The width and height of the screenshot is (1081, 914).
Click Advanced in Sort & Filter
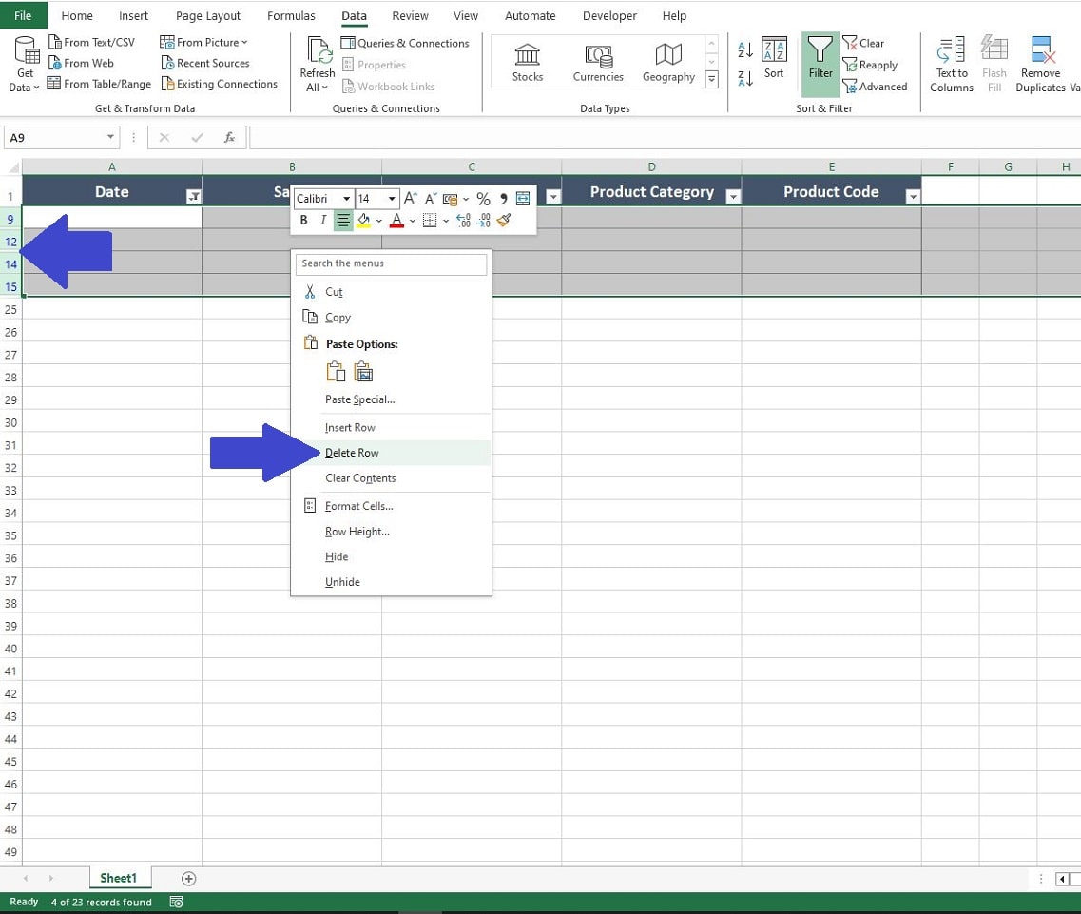(x=875, y=86)
